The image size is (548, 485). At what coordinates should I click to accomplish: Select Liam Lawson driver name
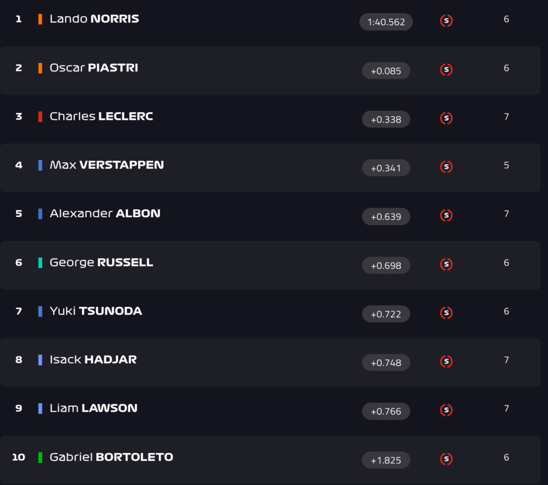pyautogui.click(x=94, y=408)
